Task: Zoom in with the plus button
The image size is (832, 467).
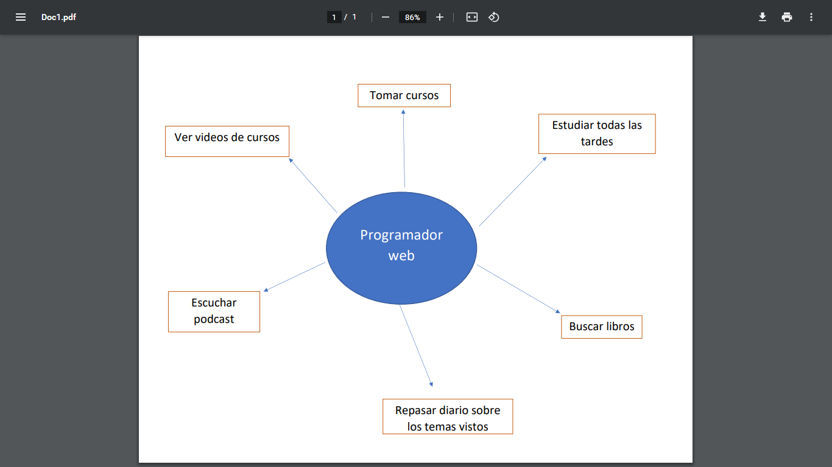Action: pyautogui.click(x=440, y=17)
